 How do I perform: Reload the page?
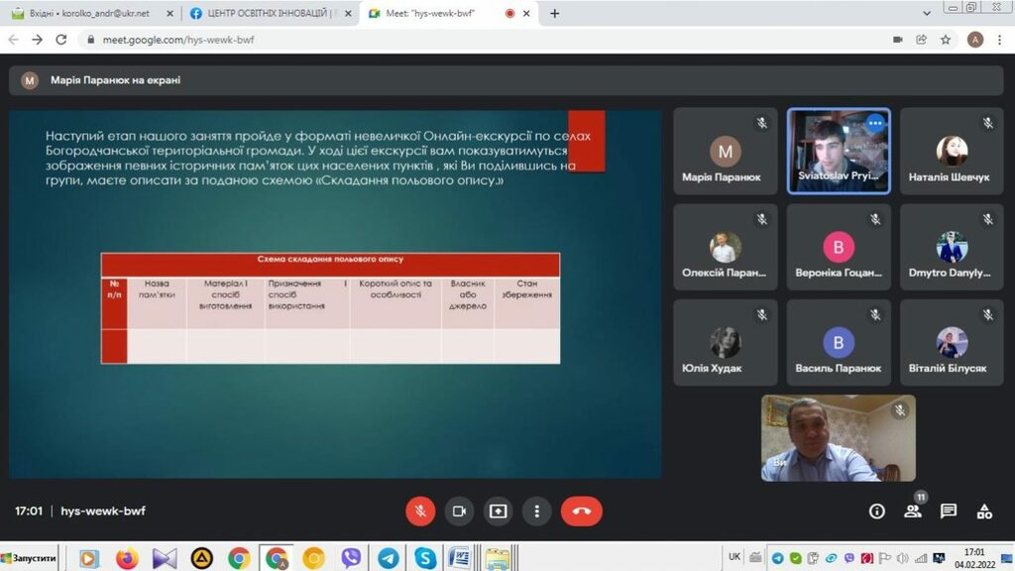(x=61, y=40)
